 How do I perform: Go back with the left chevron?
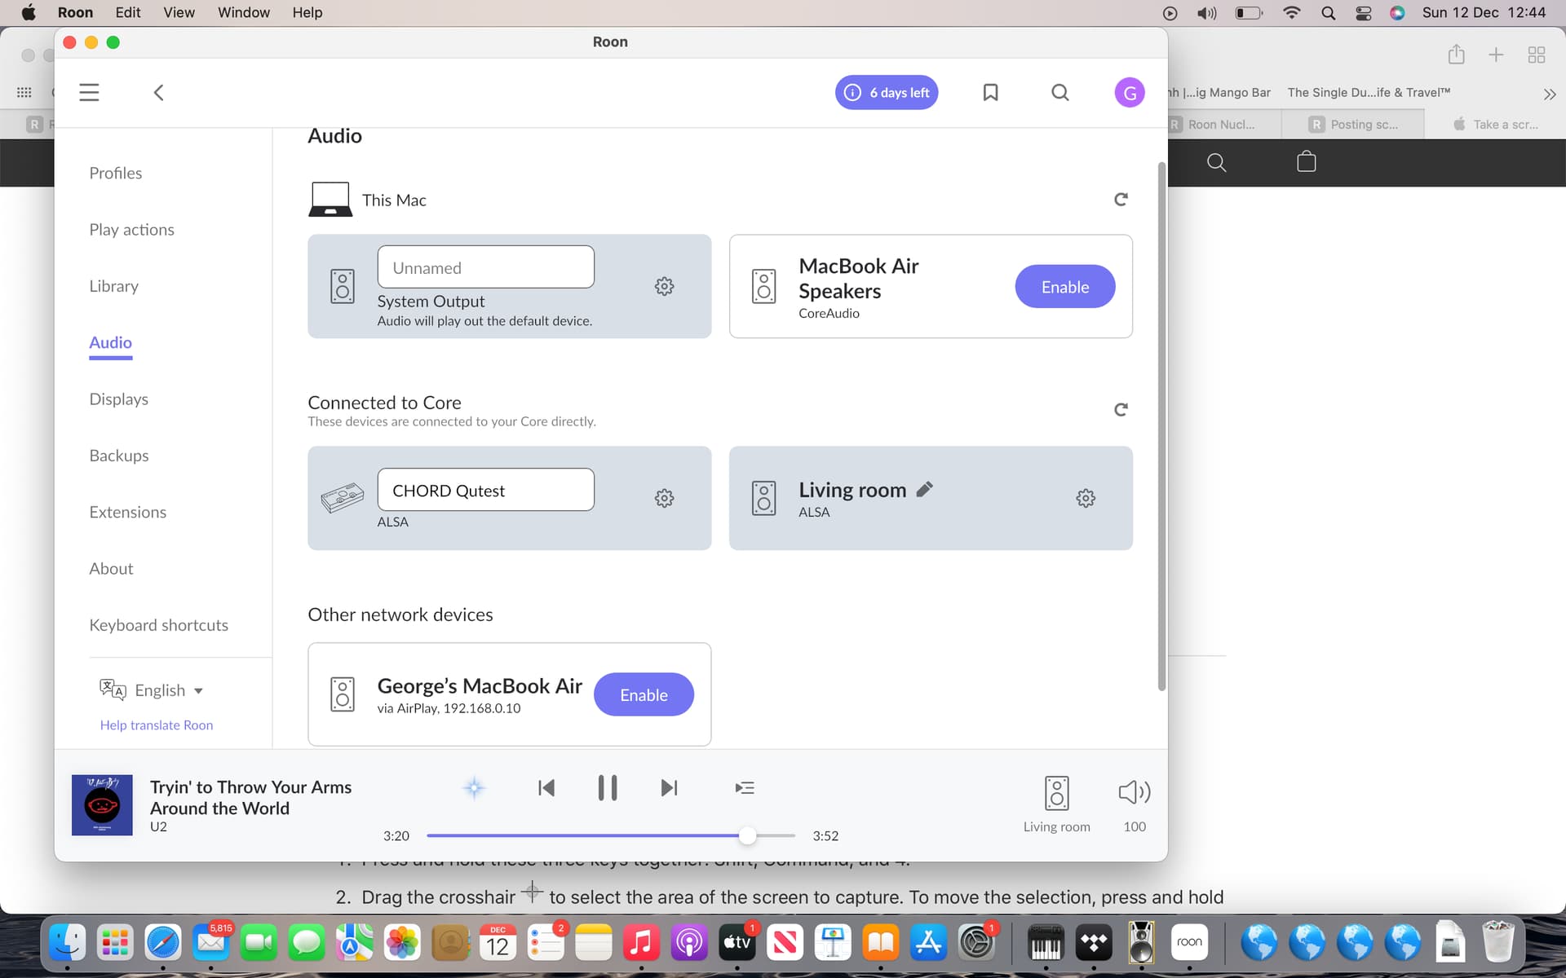coord(159,92)
